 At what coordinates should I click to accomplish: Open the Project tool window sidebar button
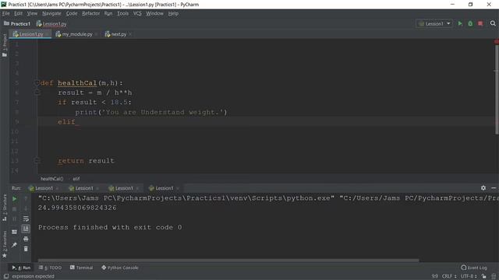point(5,45)
